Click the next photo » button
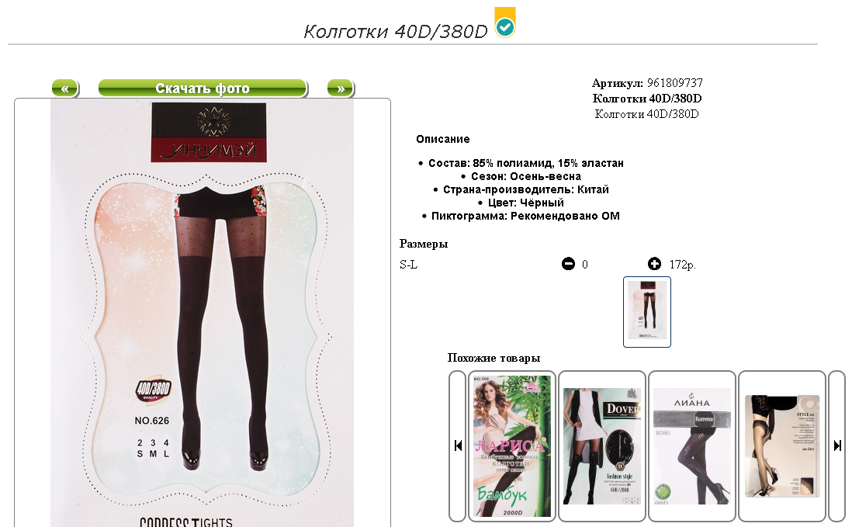Viewport: 852px width, 527px height. [341, 88]
